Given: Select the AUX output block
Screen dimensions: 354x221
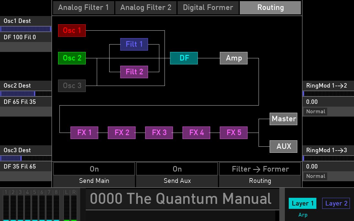Looking at the screenshot, I should [283, 146].
